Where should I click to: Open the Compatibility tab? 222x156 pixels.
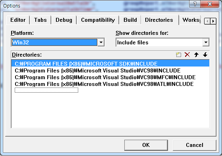(98, 20)
